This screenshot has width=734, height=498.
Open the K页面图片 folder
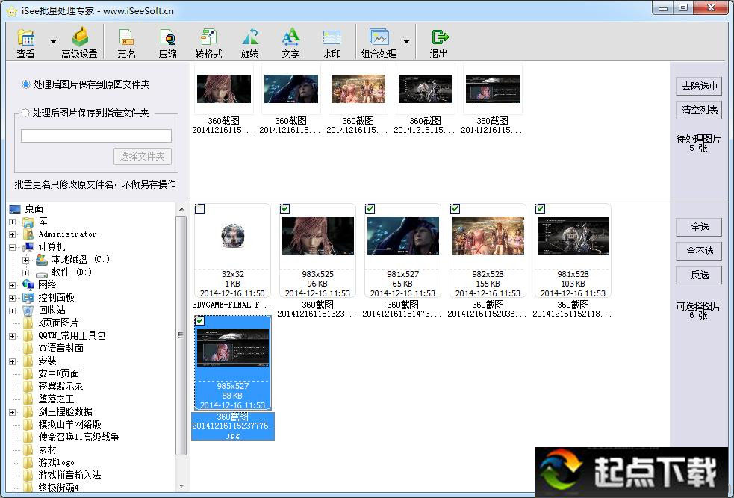58,323
